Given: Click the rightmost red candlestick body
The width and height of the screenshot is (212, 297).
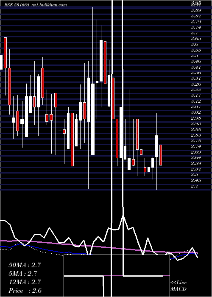Looking at the screenshot, I should [x=161, y=155].
